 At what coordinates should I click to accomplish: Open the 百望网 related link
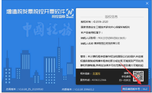[96, 74]
